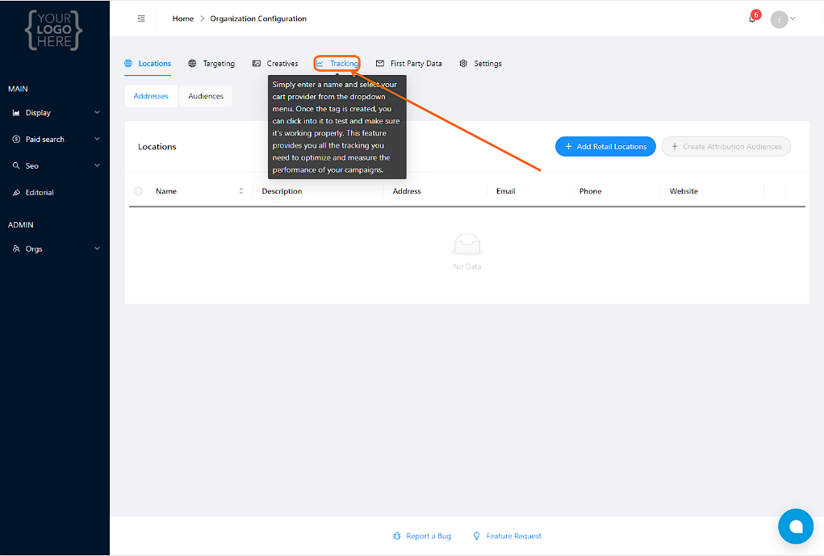Click the No Data inbox icon
824x556 pixels.
(x=467, y=245)
